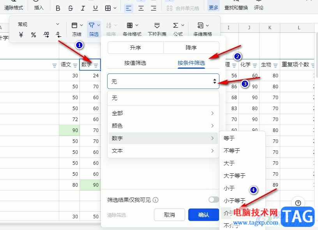Select column K header
The height and width of the screenshot is (230, 318).
[x=270, y=28]
